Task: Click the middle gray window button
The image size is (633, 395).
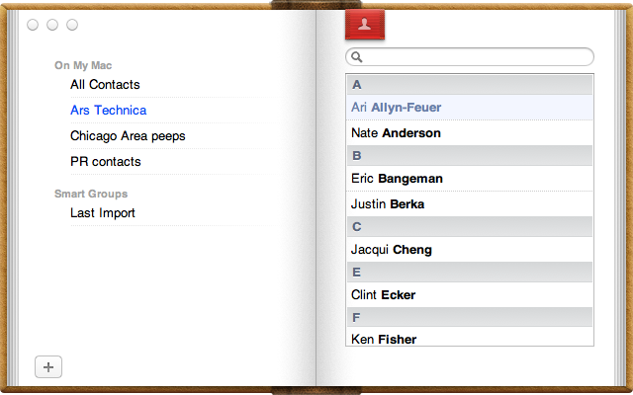Action: 52,25
